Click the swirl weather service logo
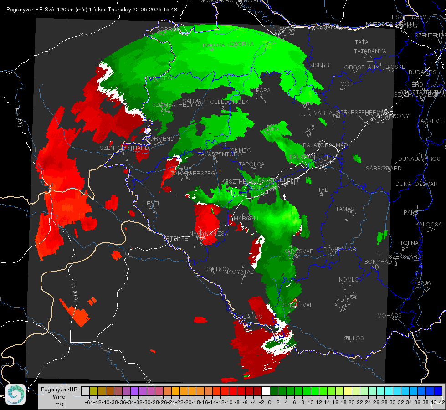Screen dimensions: 446x410 click(x=15, y=395)
